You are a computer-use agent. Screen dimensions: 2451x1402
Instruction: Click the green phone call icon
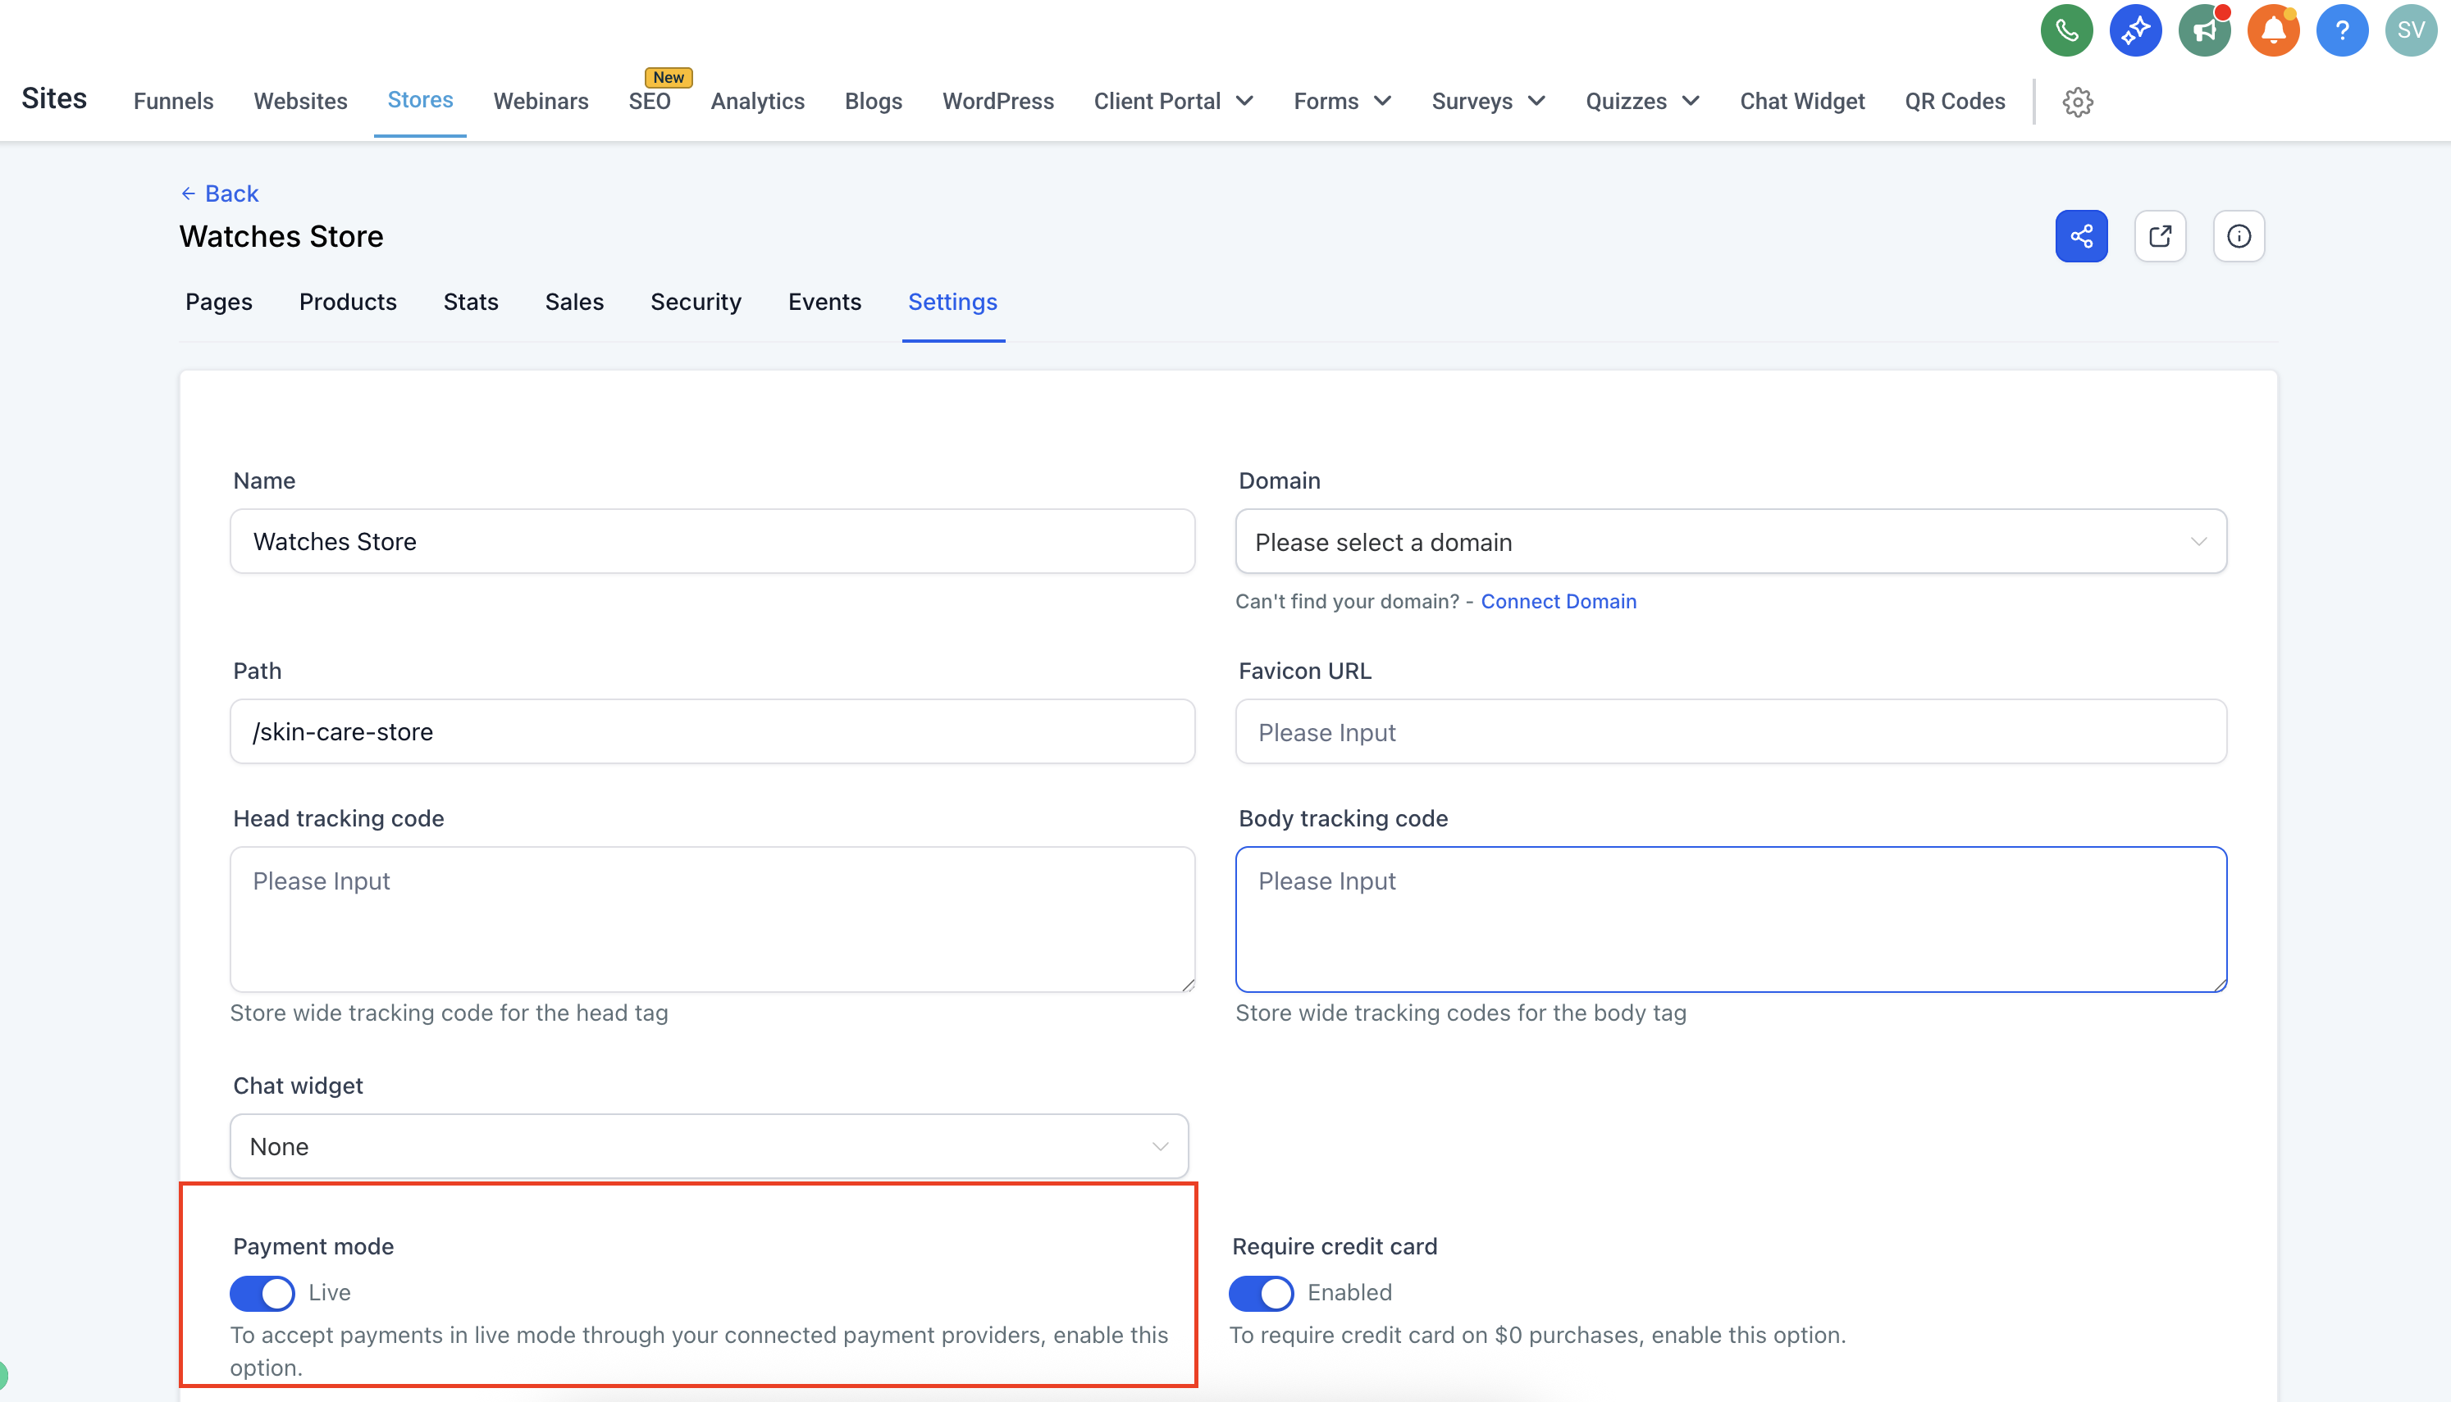click(x=2065, y=31)
